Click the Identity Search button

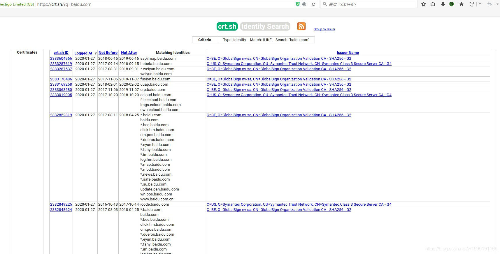(265, 27)
